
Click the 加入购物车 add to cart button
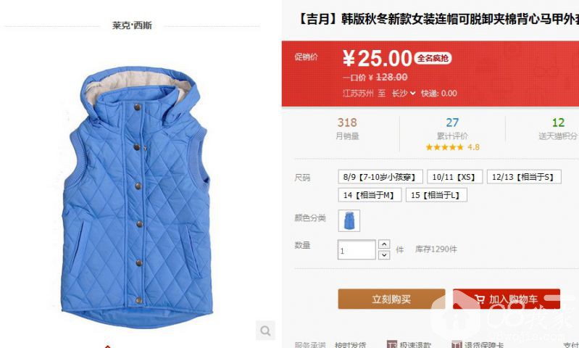coord(507,299)
